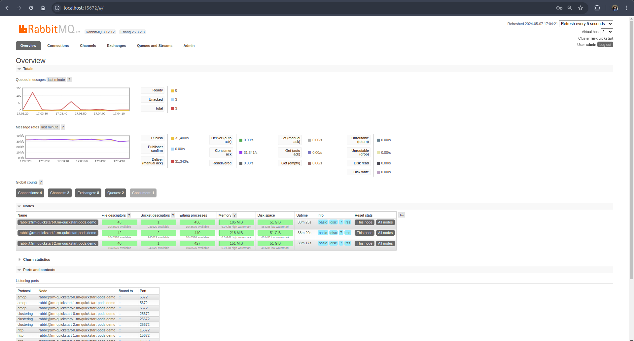Toggle the Queued messages last minute range
The width and height of the screenshot is (634, 341).
coord(56,80)
